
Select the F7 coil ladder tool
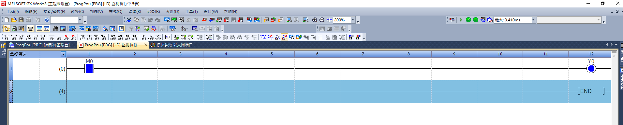tap(35, 37)
